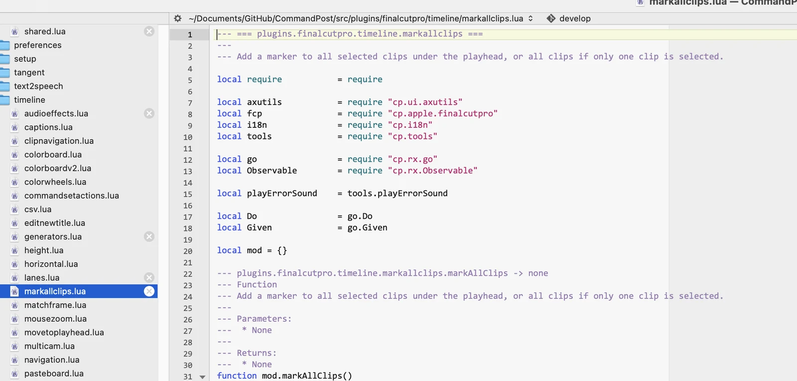The image size is (797, 381).
Task: Close the markallclips.lua document
Action: click(x=149, y=291)
